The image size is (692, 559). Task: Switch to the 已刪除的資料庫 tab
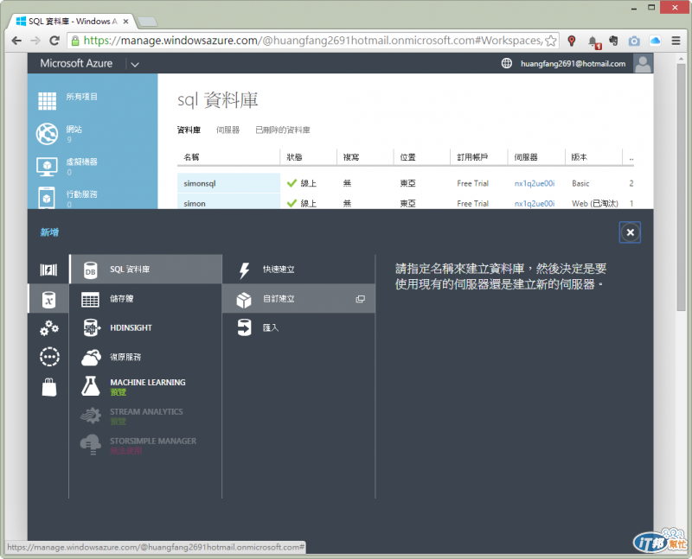coord(283,130)
